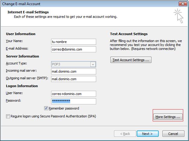189x141 pixels.
Task: Focus the Your Name text field
Action: tap(73, 42)
